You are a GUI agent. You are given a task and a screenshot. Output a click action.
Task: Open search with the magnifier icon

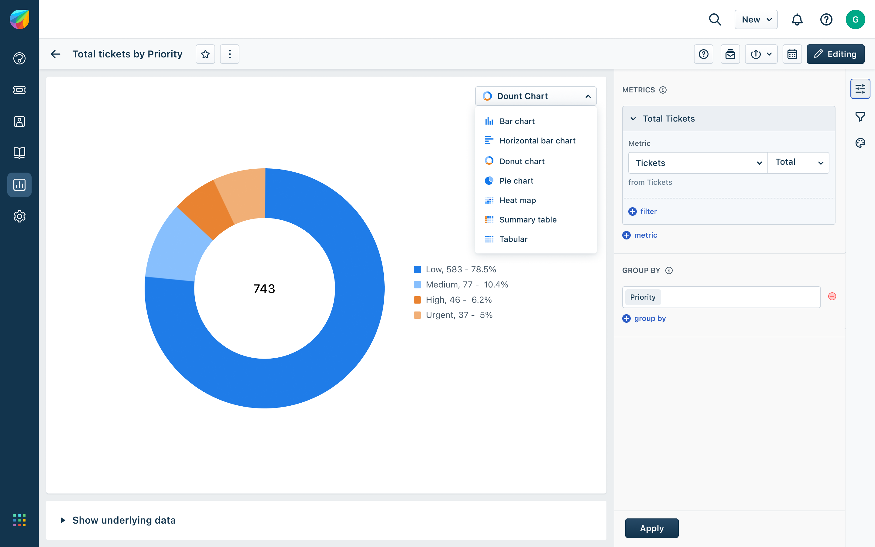tap(715, 19)
